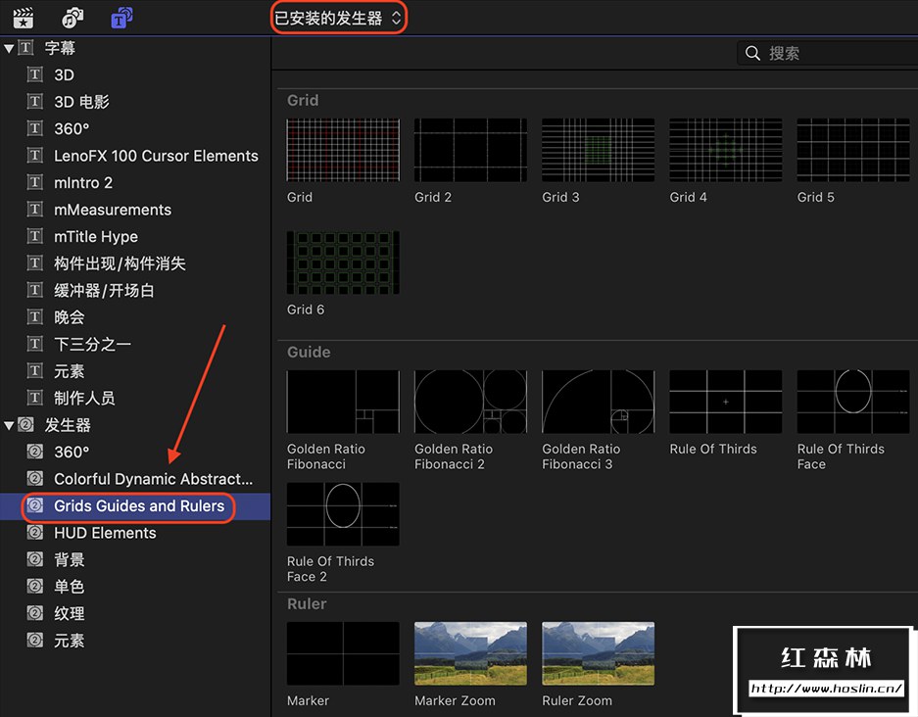
Task: Click the 3D title category icon
Action: click(x=35, y=74)
